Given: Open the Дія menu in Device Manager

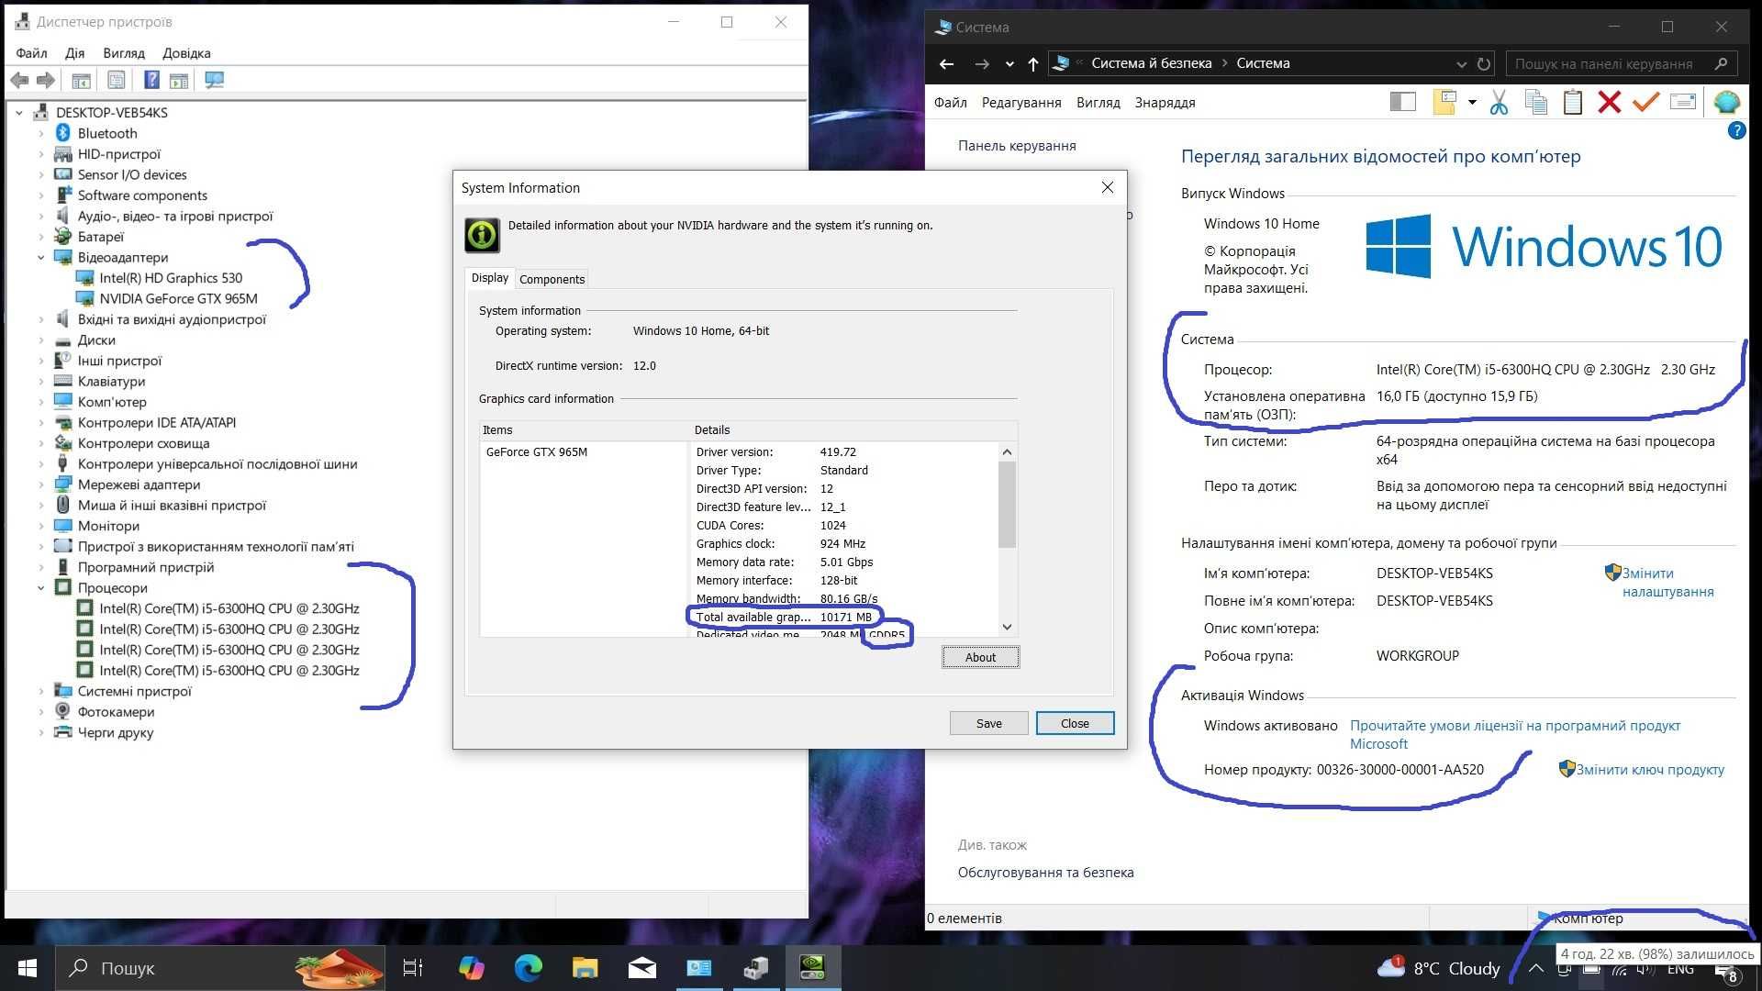Looking at the screenshot, I should [x=75, y=53].
